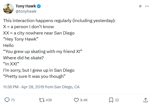Click the 22 bookmarks count
Image resolution: width=151 pixels, height=104 pixels.
[x=117, y=100]
